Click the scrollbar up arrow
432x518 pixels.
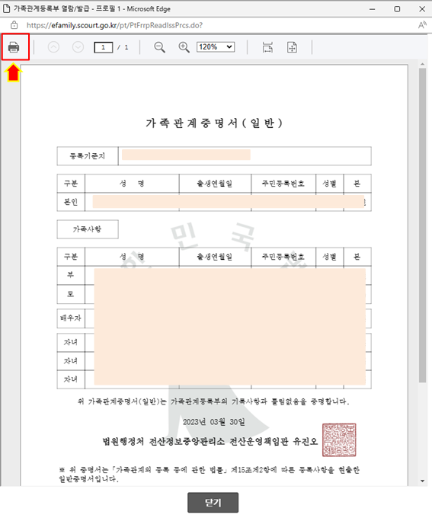tap(422, 64)
